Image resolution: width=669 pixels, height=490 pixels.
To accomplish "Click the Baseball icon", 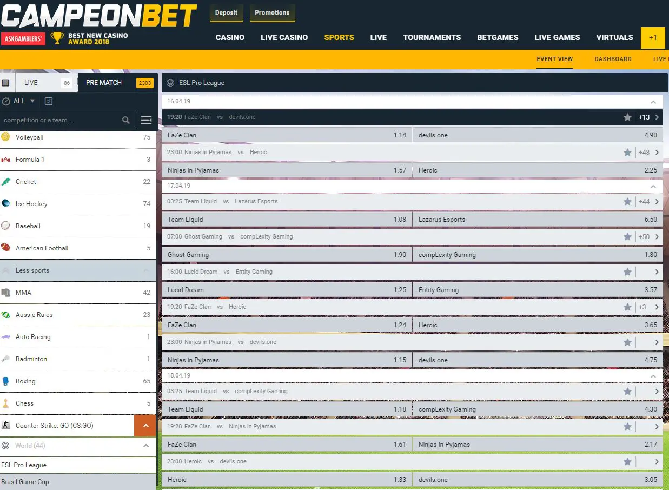I will pos(5,226).
